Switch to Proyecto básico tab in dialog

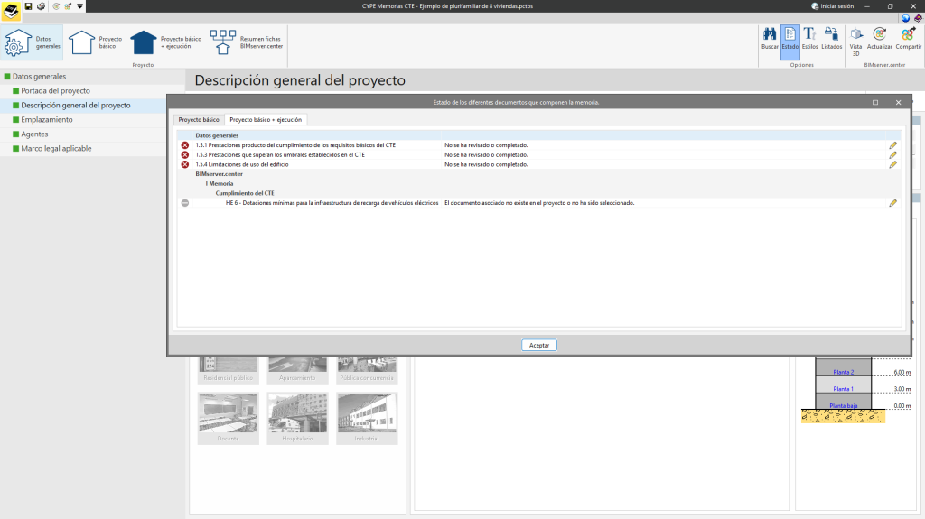pos(199,120)
